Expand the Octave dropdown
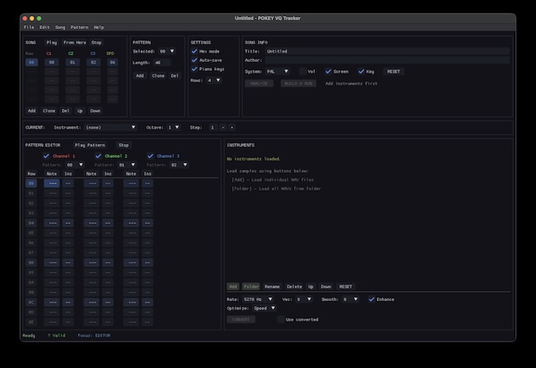 (x=173, y=127)
